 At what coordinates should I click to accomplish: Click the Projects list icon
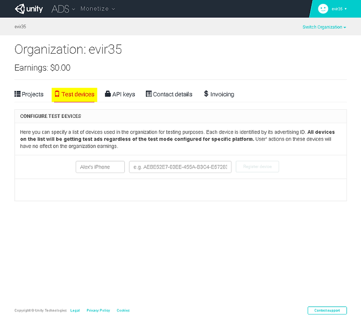18,94
